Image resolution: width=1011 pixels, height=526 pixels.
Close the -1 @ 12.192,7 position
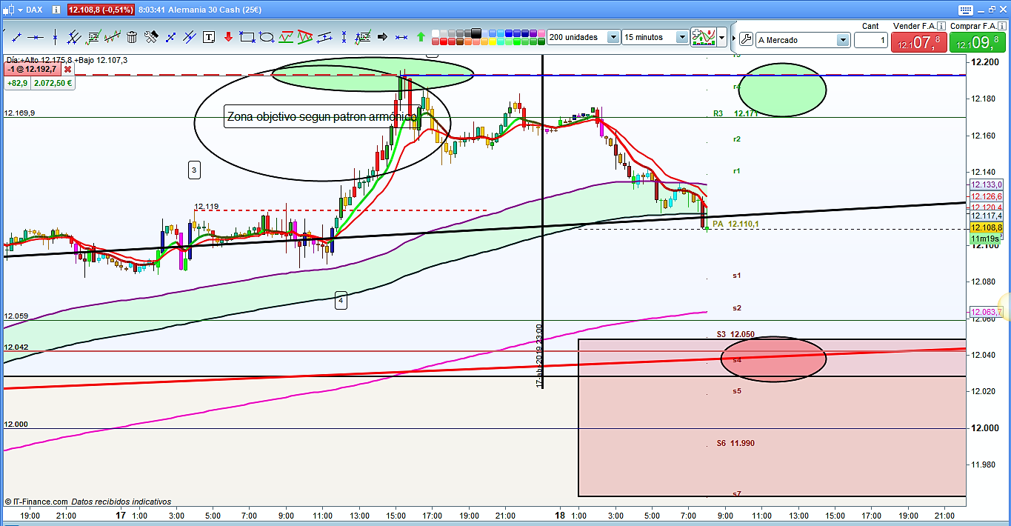[67, 69]
